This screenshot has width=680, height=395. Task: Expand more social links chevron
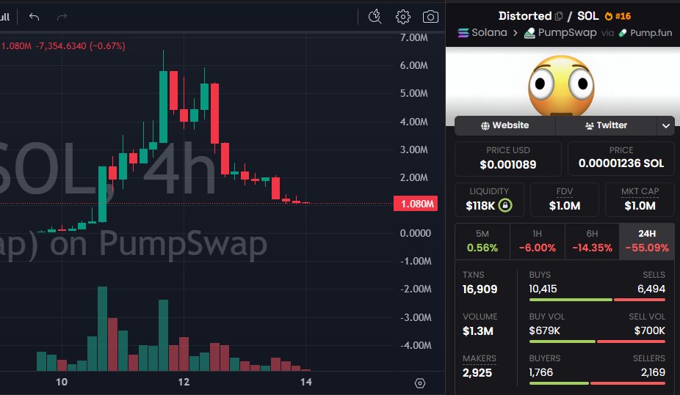666,126
